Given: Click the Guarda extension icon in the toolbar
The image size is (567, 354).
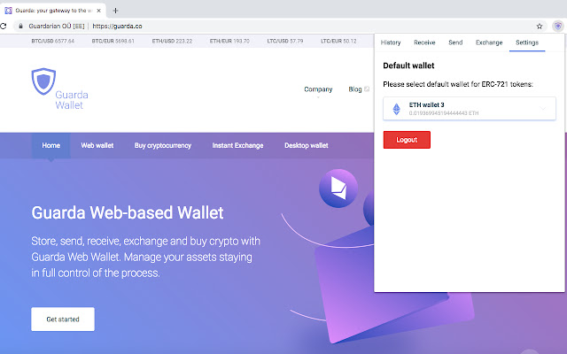Looking at the screenshot, I should [x=558, y=26].
